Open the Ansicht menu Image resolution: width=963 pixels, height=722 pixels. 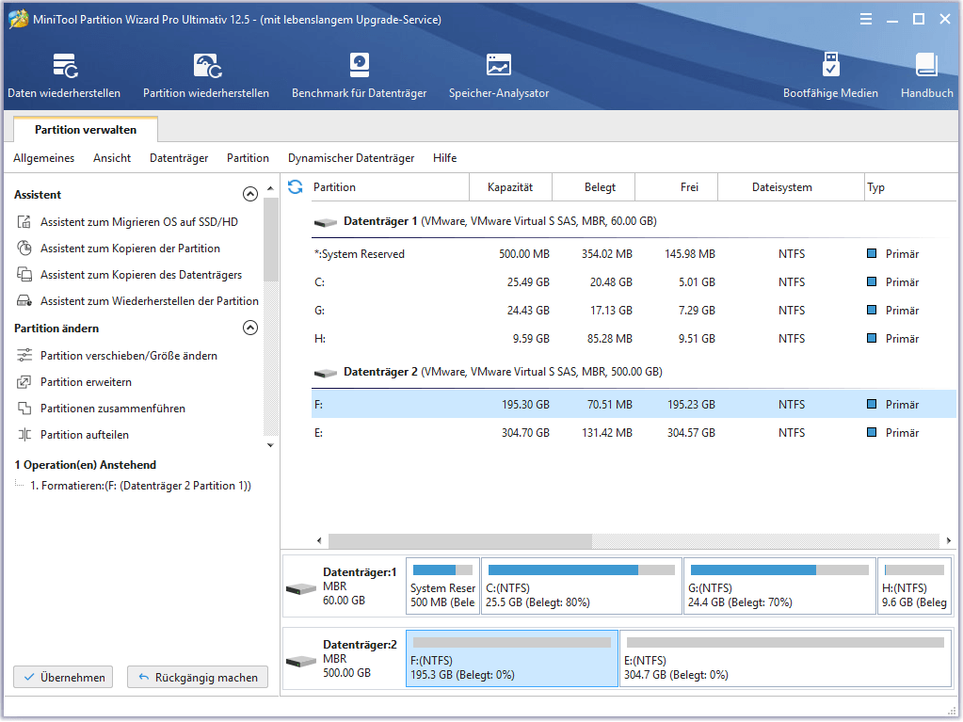click(112, 158)
